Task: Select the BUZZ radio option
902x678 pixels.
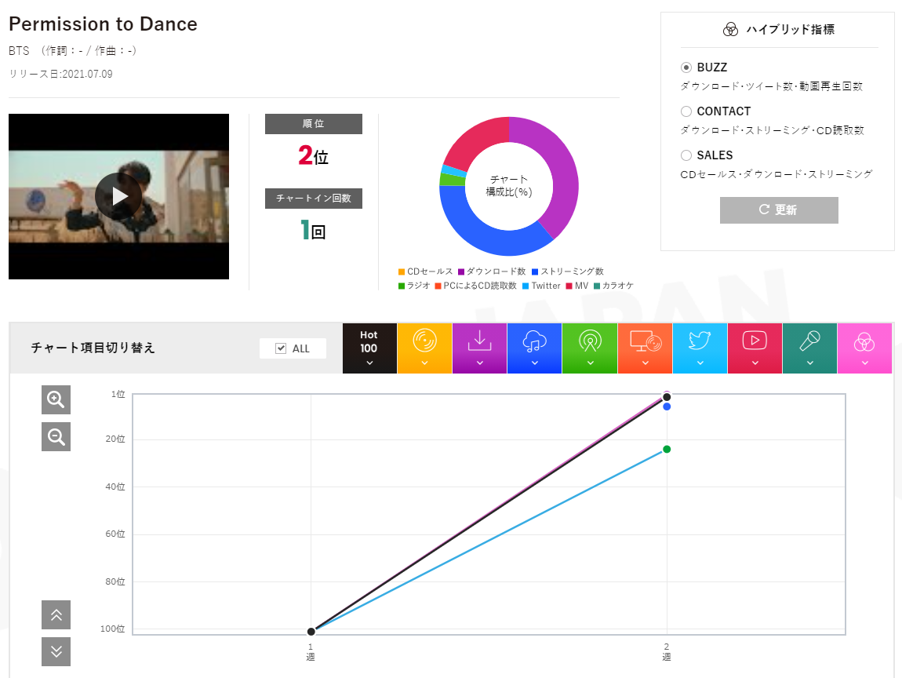Action: [x=686, y=67]
